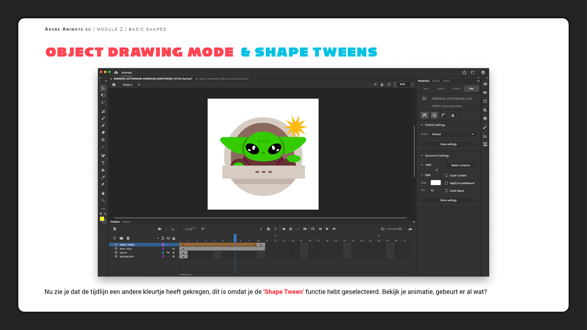Viewport: 587px width, 330px height.
Task: Collapse the Publish Settings section
Action: pos(422,125)
